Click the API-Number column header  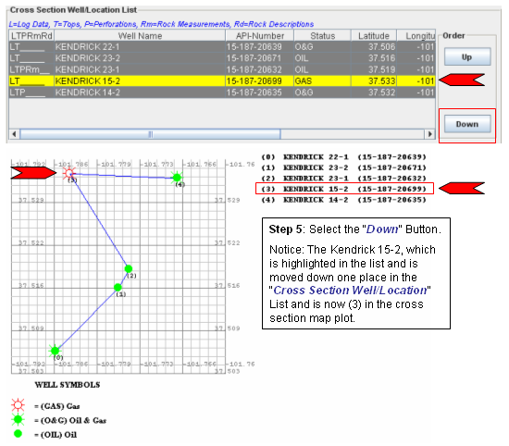260,36
